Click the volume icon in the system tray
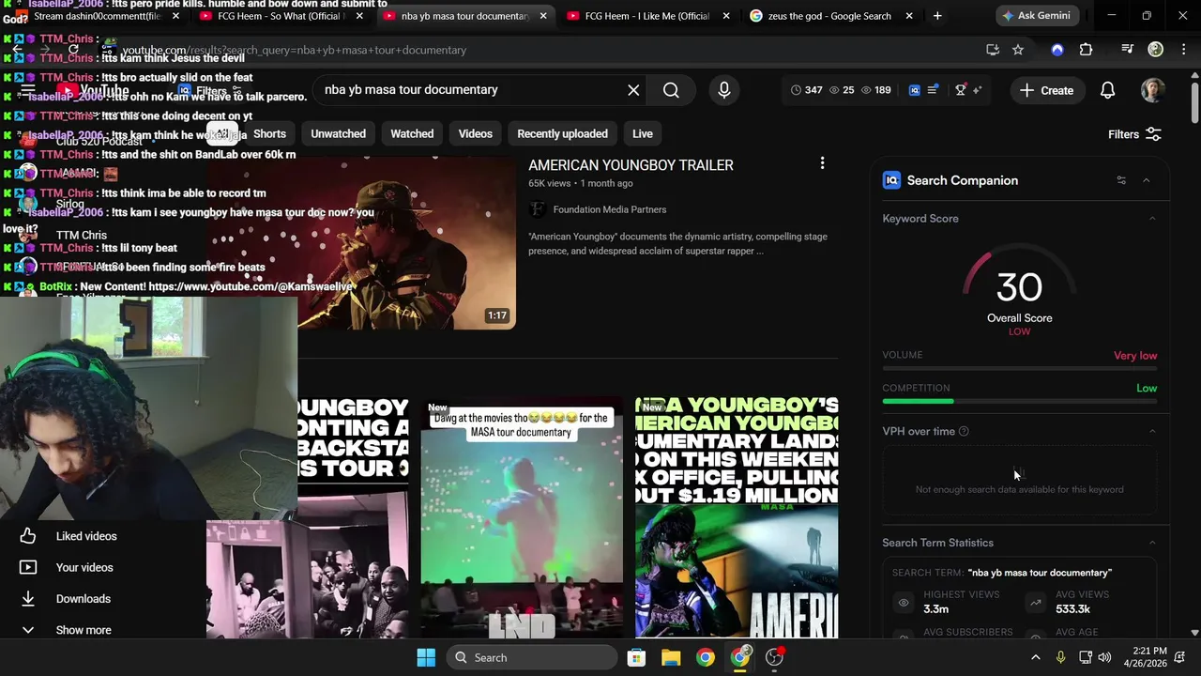The height and width of the screenshot is (676, 1201). pos(1104,657)
